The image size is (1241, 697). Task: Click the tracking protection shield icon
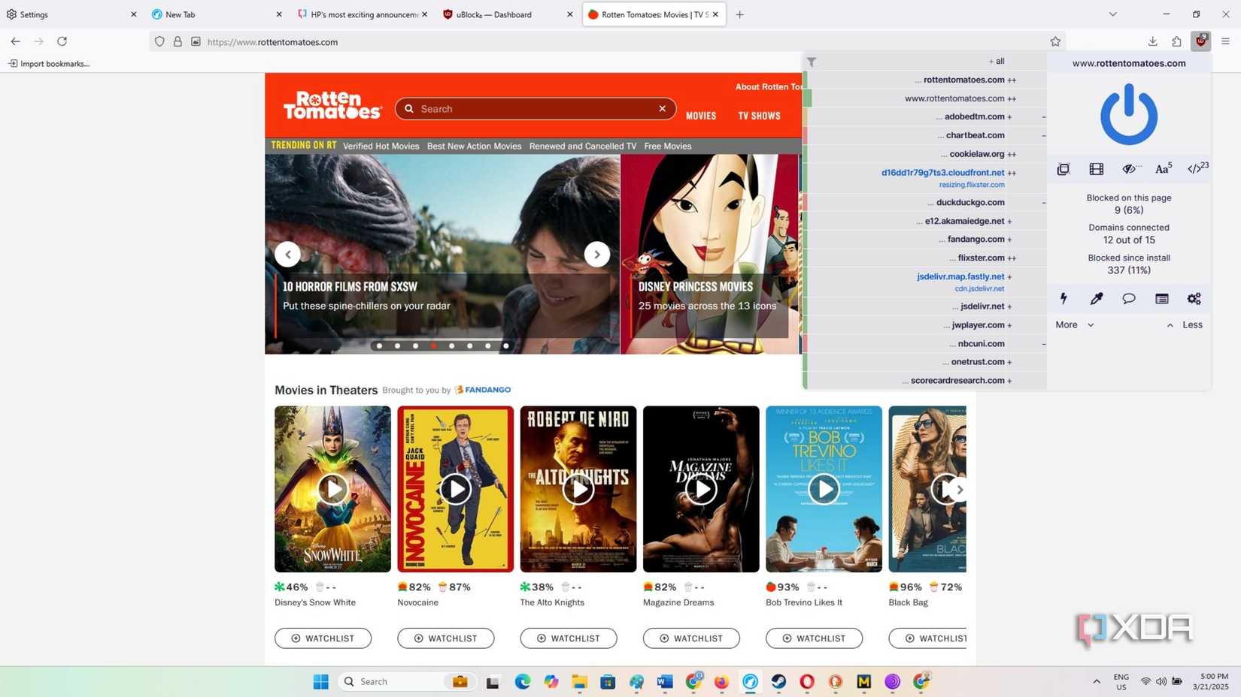click(159, 41)
